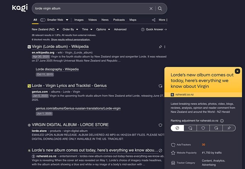The width and height of the screenshot is (245, 169).
Task: Click the Quick Answer link
Action: click(156, 29)
